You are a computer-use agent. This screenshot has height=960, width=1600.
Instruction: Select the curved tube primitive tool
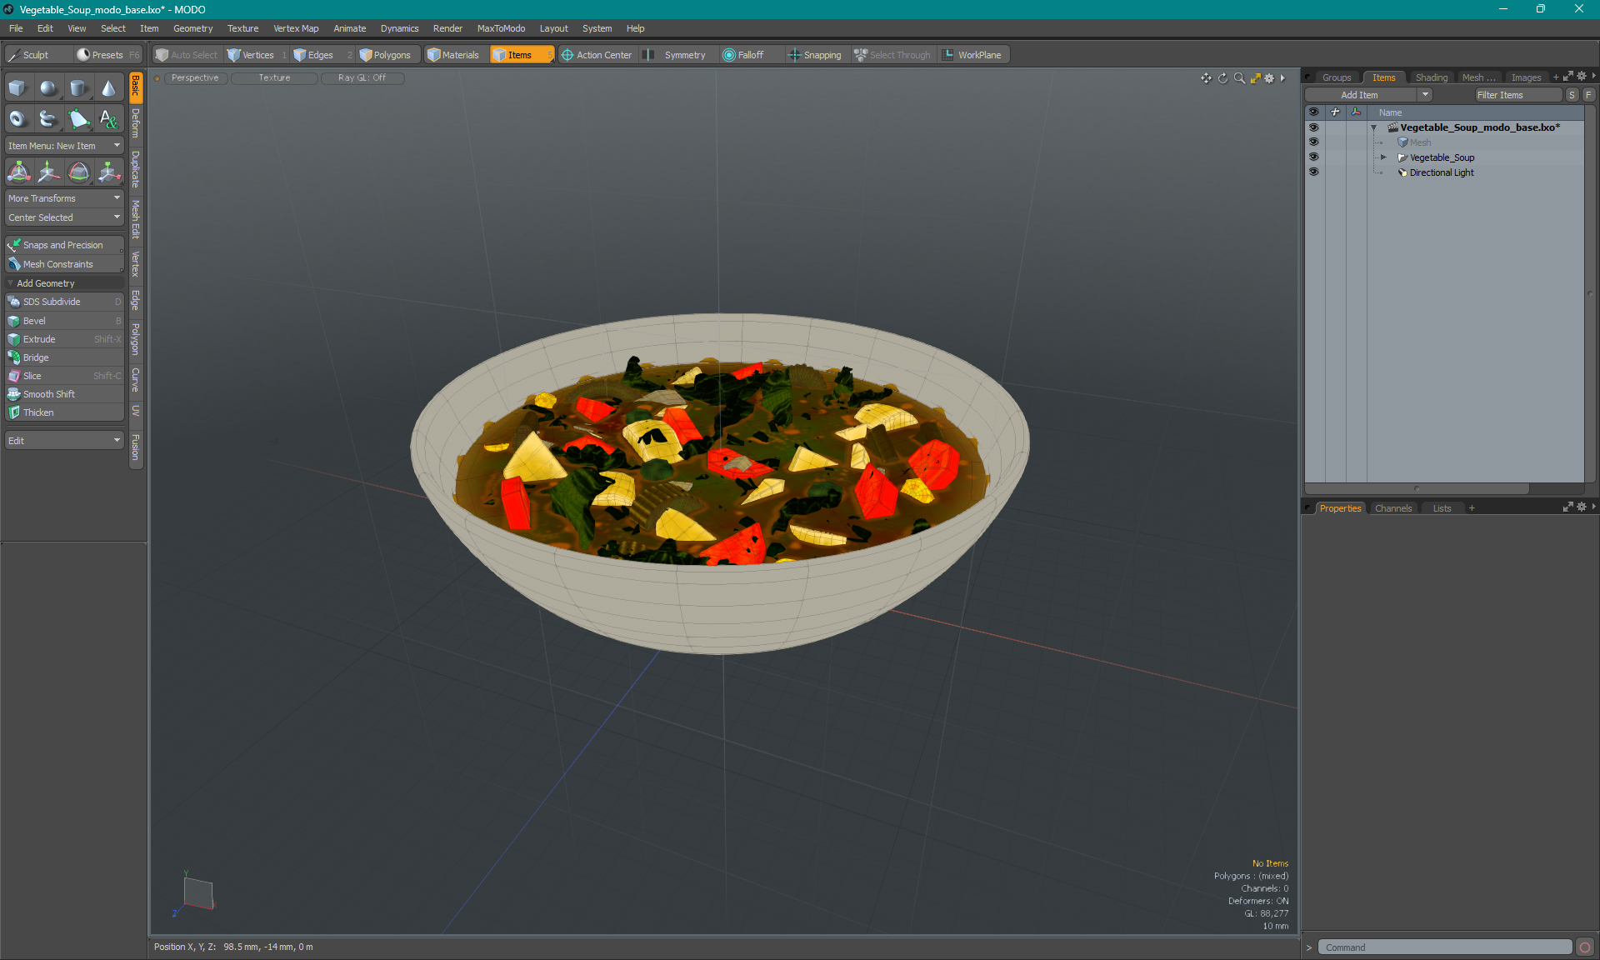[x=48, y=118]
